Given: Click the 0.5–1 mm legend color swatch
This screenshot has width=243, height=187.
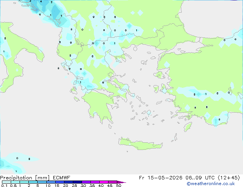Looking at the screenshot, I should point(15,182).
